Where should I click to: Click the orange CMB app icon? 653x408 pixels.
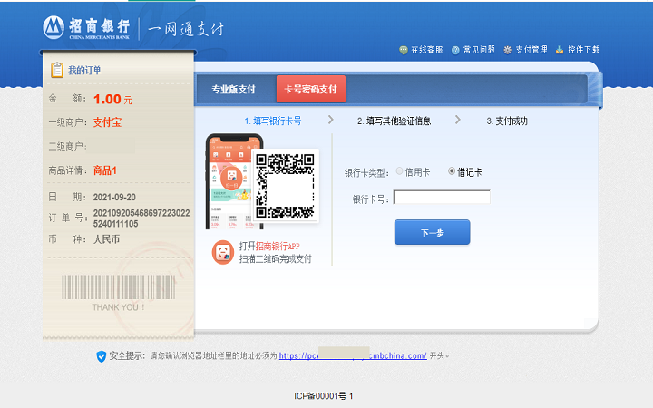[221, 253]
